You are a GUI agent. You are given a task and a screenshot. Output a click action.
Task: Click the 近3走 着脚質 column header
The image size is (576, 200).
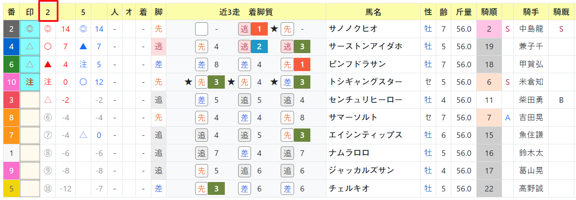pos(246,12)
